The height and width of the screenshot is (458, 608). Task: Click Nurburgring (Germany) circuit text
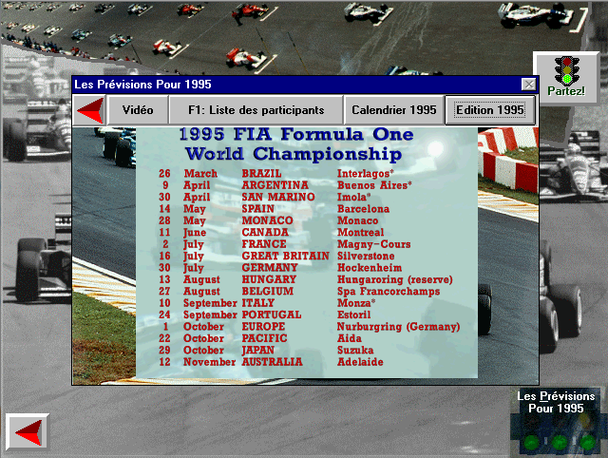click(398, 327)
